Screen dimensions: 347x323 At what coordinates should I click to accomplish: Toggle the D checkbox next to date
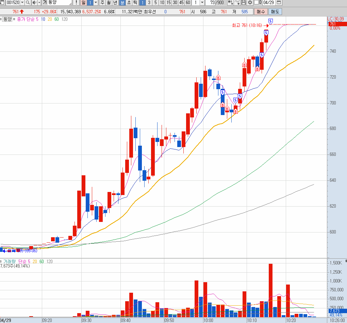click(x=256, y=3)
